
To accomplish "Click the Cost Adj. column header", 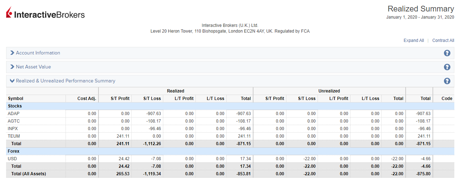I will [x=87, y=99].
